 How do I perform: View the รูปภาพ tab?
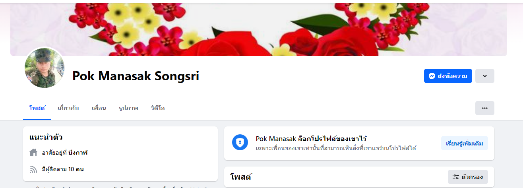coord(128,108)
